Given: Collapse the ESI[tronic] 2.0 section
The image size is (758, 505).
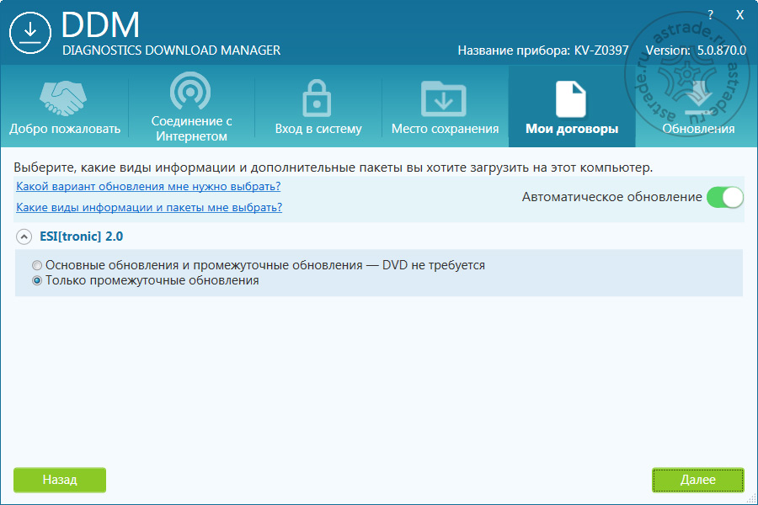Looking at the screenshot, I should pyautogui.click(x=24, y=237).
